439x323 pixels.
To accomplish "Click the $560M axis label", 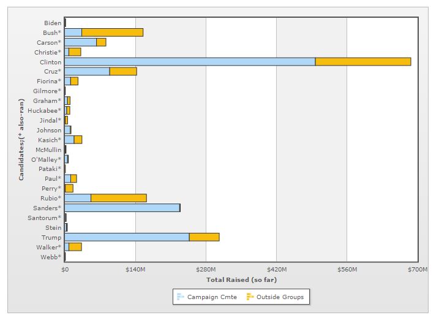I will point(347,270).
